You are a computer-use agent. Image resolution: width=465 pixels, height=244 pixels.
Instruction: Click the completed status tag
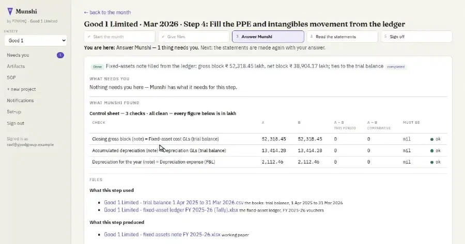[x=396, y=67]
